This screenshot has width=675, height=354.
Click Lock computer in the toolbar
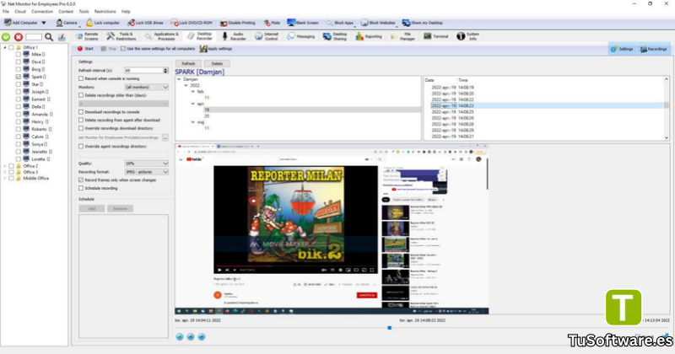102,23
